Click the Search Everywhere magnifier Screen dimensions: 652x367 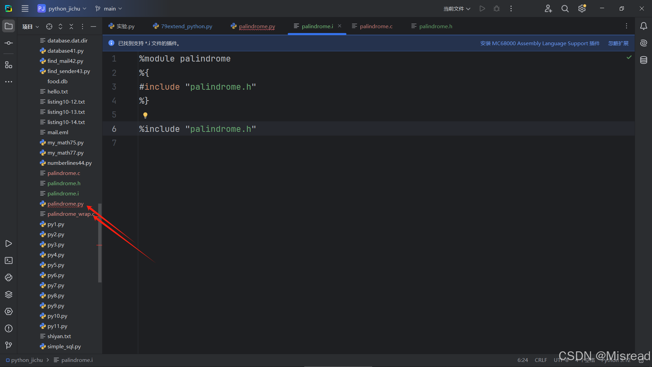pyautogui.click(x=565, y=9)
